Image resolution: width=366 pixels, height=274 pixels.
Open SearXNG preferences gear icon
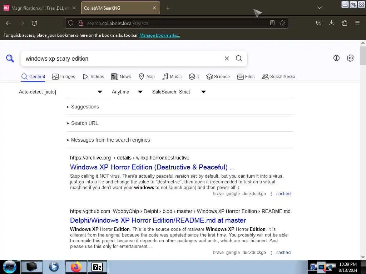(x=350, y=58)
